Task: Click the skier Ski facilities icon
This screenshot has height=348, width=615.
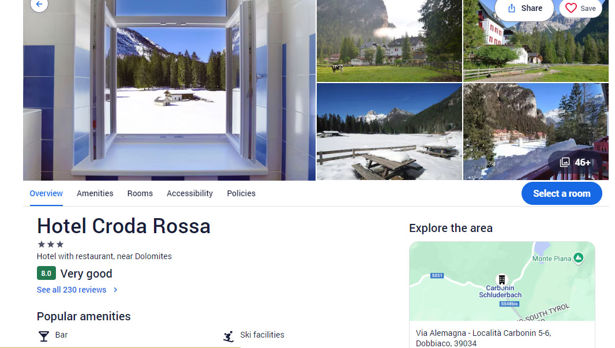Action: coord(228,336)
